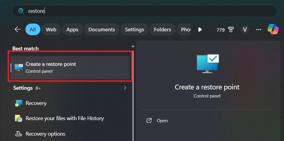
Task: Select the Apps filter tab
Action: click(x=72, y=30)
